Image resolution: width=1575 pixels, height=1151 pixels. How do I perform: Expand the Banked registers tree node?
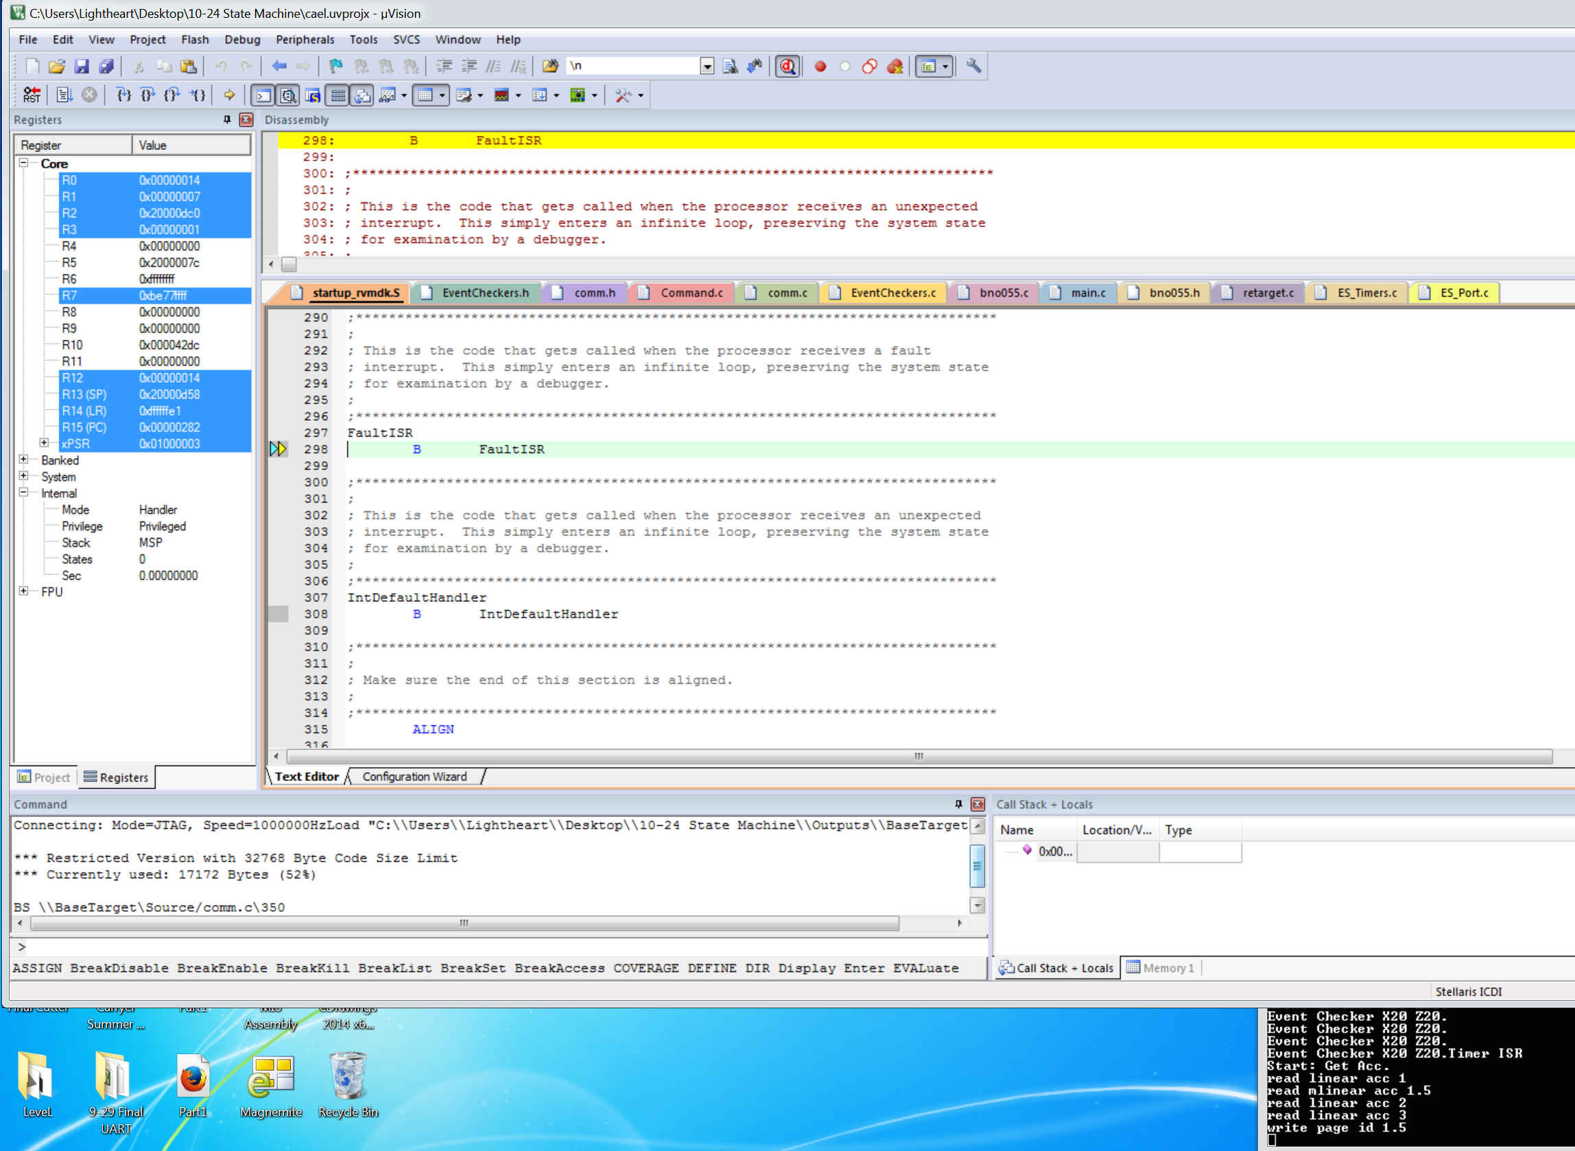coord(24,460)
